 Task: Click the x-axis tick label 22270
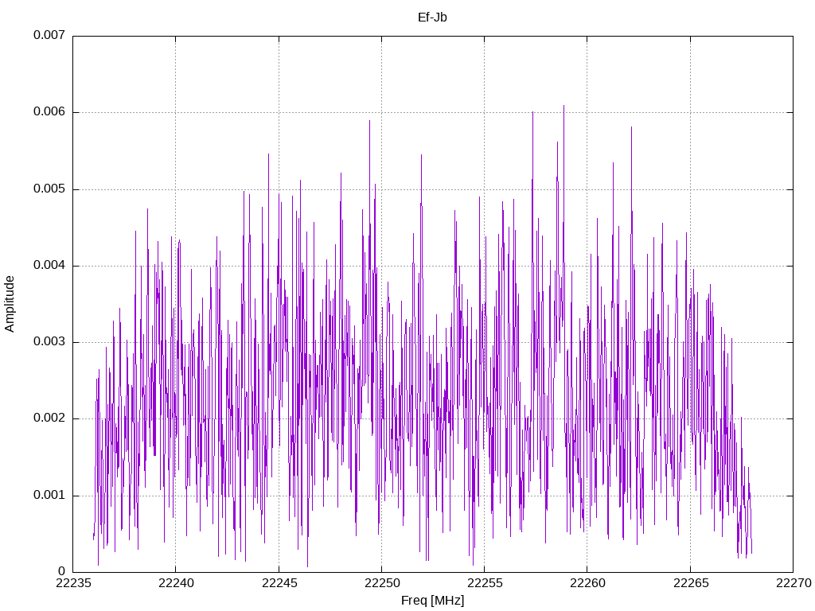tap(794, 583)
